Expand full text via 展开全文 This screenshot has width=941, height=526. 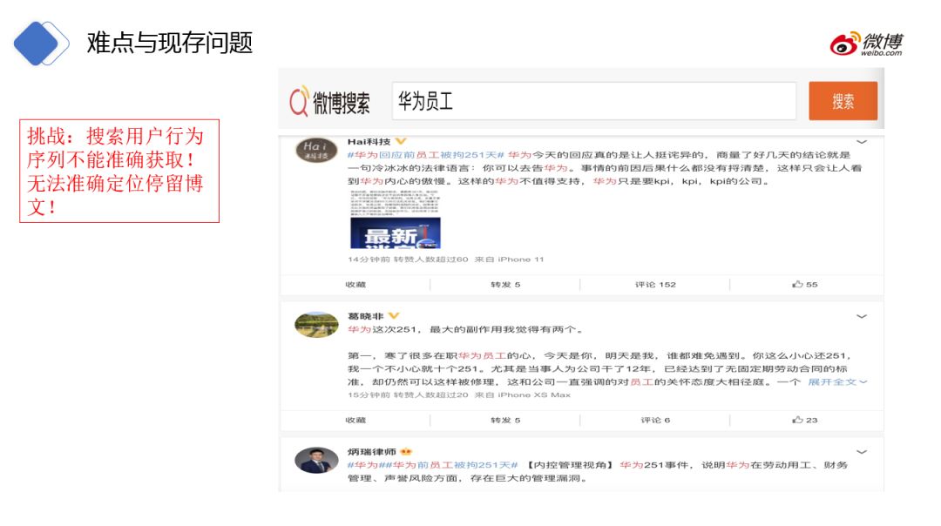coord(837,382)
